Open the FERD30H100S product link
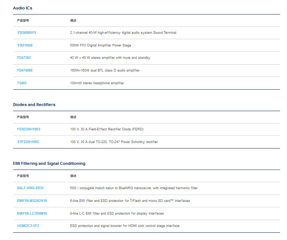Image resolution: width=287 pixels, height=240 pixels. [x=29, y=129]
